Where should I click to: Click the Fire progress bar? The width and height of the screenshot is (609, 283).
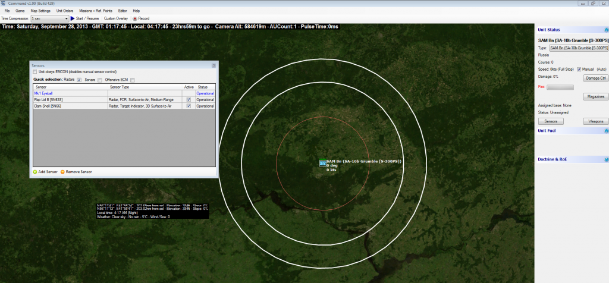click(560, 87)
